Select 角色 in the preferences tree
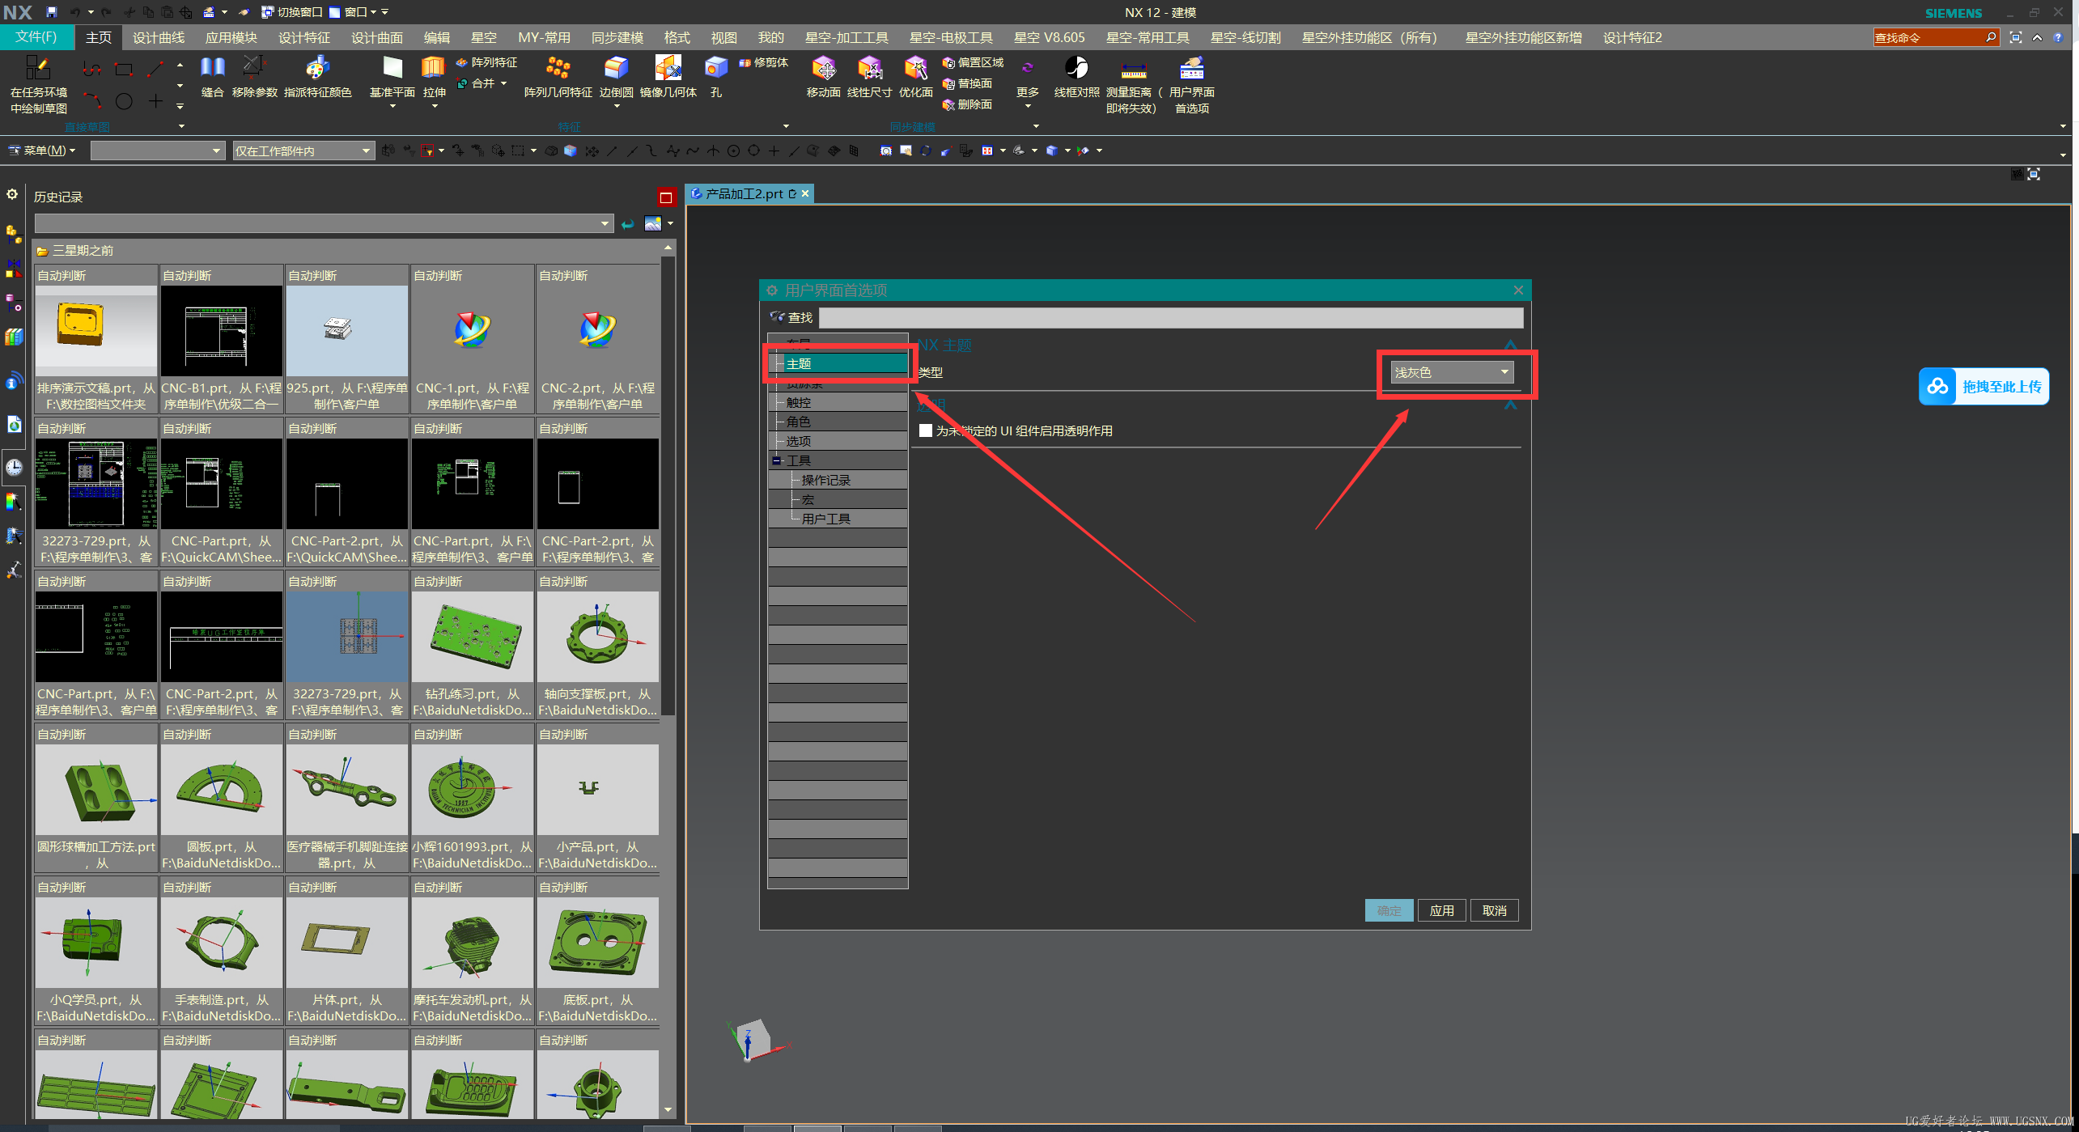Screen dimensions: 2079x1132 click(798, 422)
